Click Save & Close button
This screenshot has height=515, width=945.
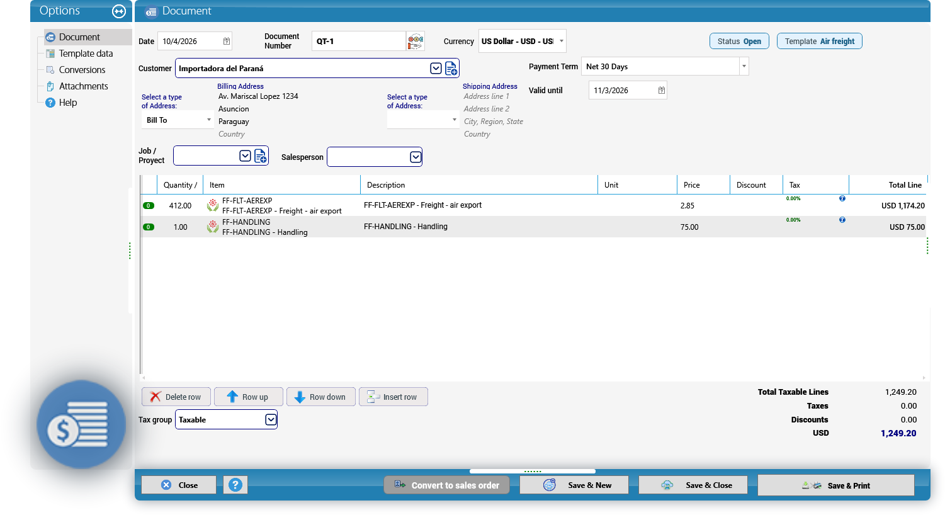(x=693, y=485)
